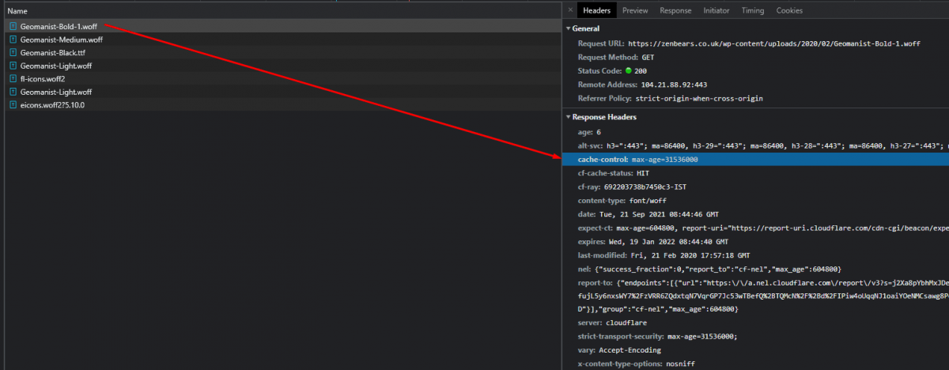
Task: Click the expires header value
Action: pos(670,242)
